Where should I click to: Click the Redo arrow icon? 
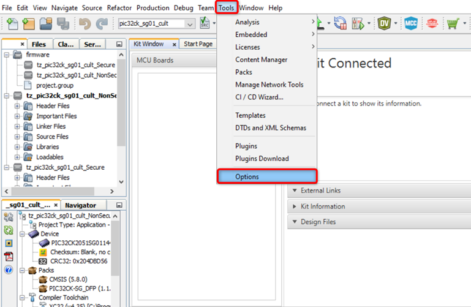coord(102,23)
